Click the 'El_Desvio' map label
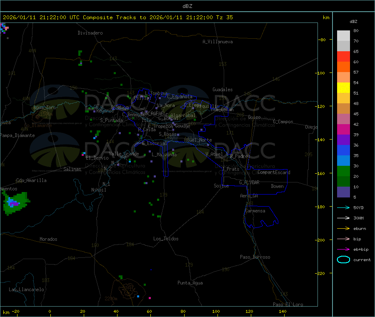Screen dimensions: 375x317 pyautogui.click(x=97, y=158)
